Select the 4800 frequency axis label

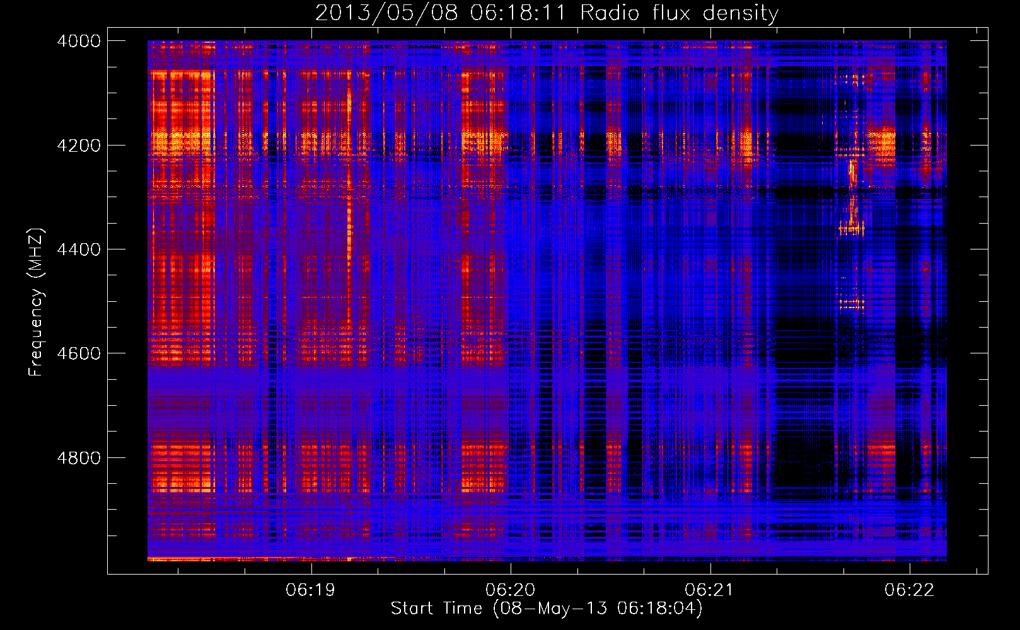pos(79,458)
